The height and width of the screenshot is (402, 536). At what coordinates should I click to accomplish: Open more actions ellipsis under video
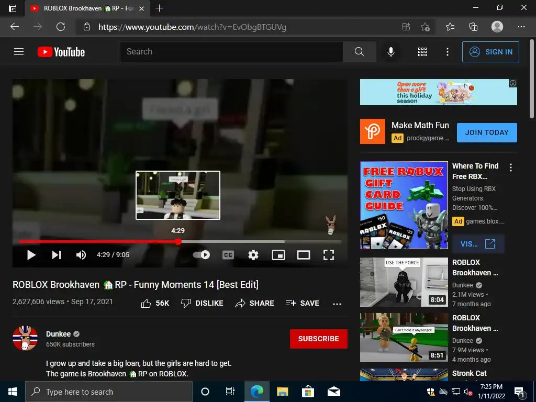(337, 304)
